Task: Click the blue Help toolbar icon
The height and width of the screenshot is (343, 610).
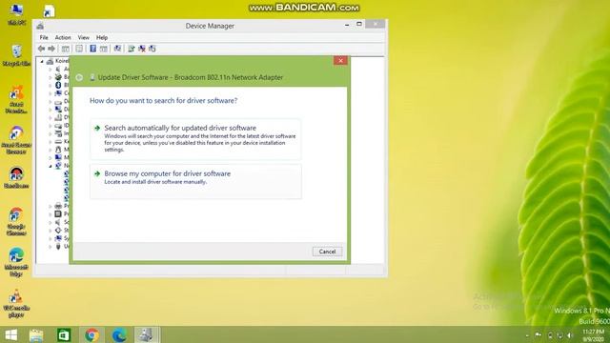Action: point(93,49)
